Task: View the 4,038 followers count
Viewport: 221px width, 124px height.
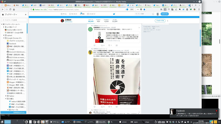Action: tap(106, 21)
